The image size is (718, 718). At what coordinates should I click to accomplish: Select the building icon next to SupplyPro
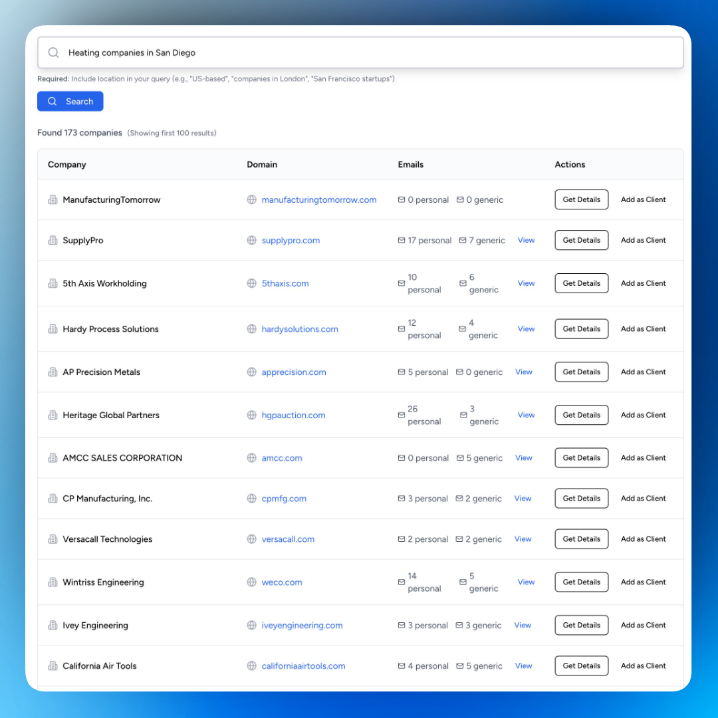pyautogui.click(x=53, y=240)
